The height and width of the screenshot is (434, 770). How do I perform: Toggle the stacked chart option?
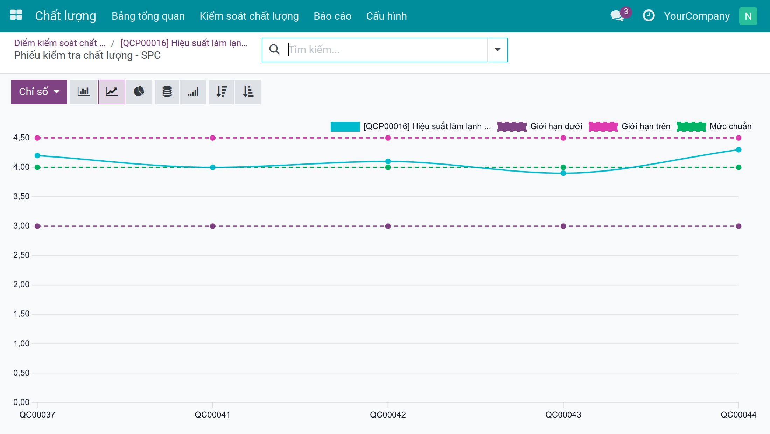point(167,92)
